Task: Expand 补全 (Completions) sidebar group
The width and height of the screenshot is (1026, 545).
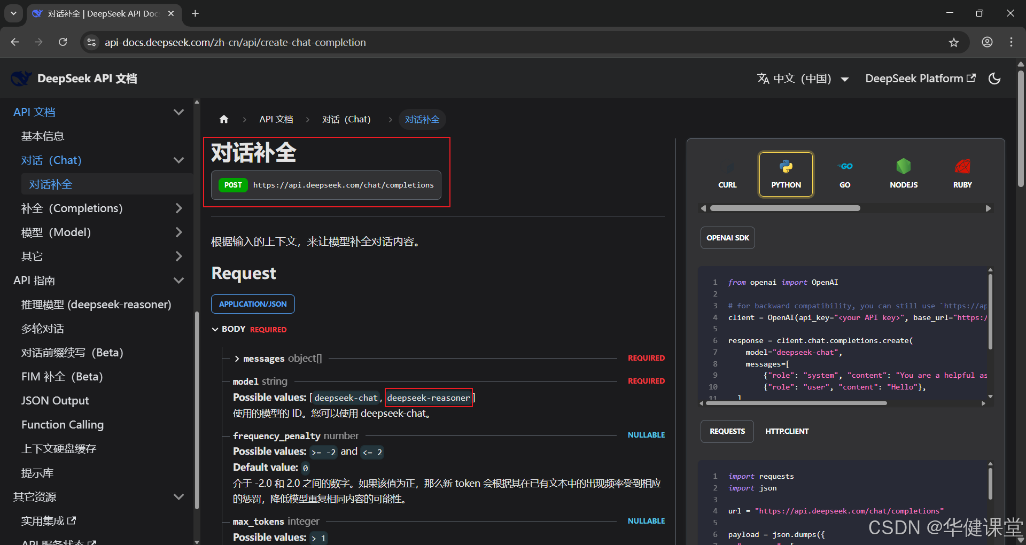Action: click(178, 208)
